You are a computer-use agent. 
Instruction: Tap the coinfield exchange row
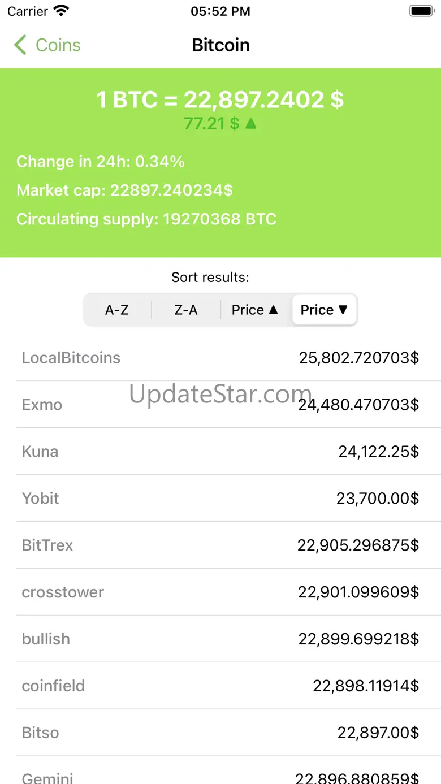pos(220,686)
